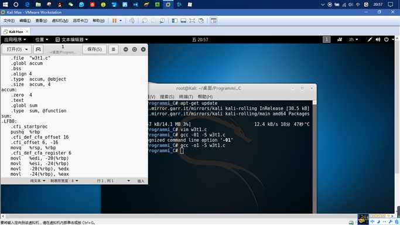Toggle the VMware thumbnail bar
This screenshot has height=225, width=400.
[x=183, y=21]
